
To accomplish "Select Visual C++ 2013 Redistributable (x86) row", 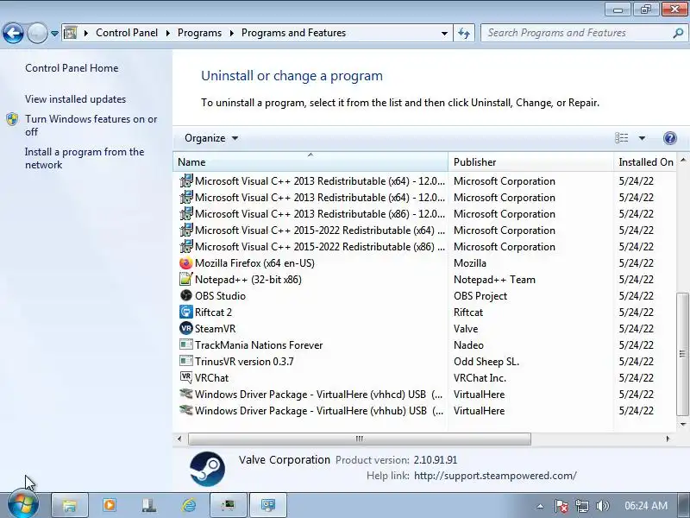I will 424,214.
